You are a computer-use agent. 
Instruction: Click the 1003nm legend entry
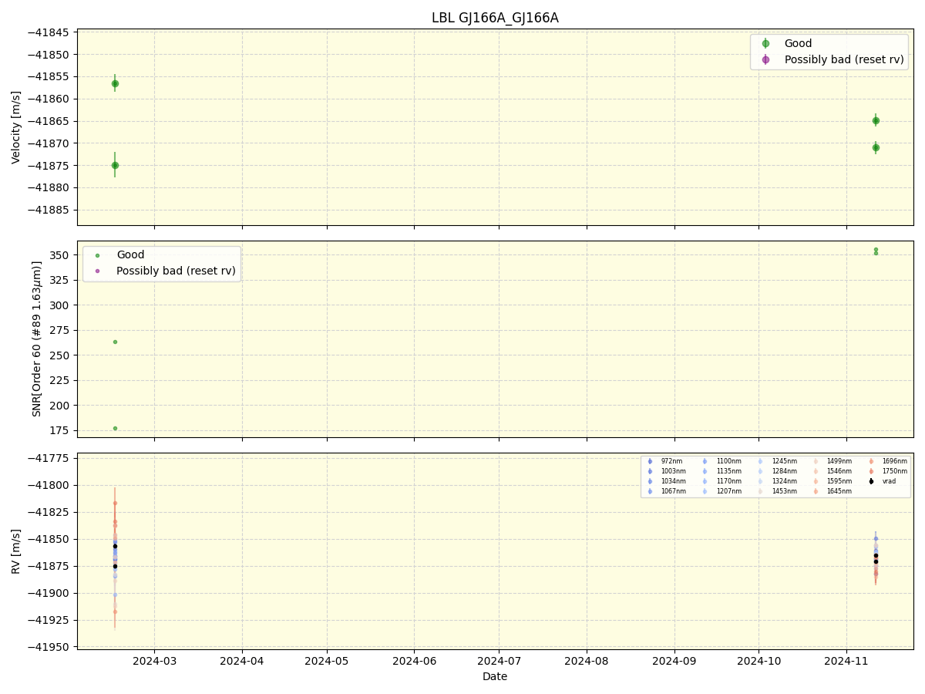(x=665, y=471)
